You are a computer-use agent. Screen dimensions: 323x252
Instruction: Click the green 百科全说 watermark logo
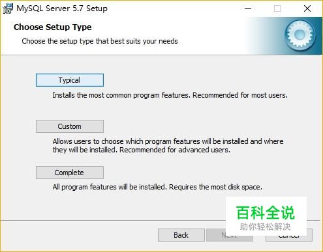point(266,213)
